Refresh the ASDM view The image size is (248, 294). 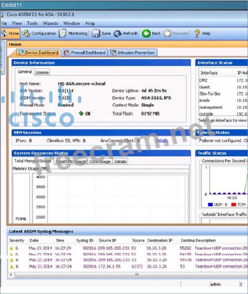(126, 33)
